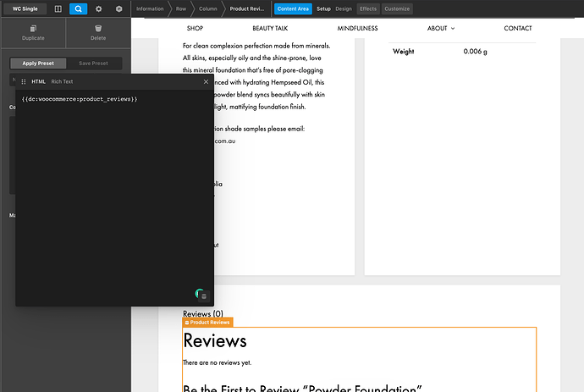584x392 pixels.
Task: Click the Duplicate element icon
Action: [33, 33]
